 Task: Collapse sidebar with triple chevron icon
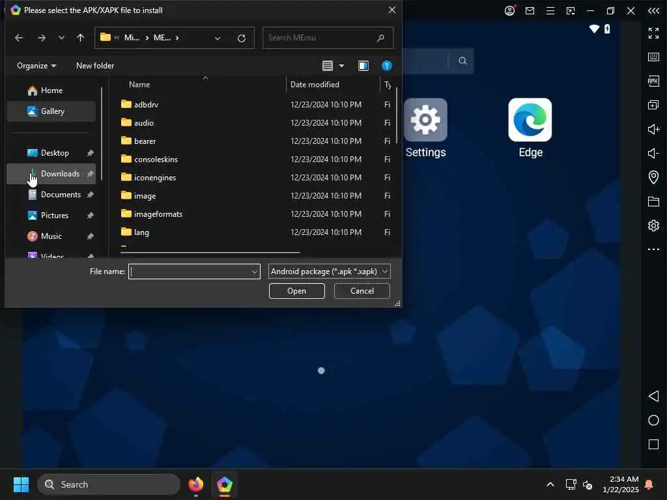click(x=653, y=10)
